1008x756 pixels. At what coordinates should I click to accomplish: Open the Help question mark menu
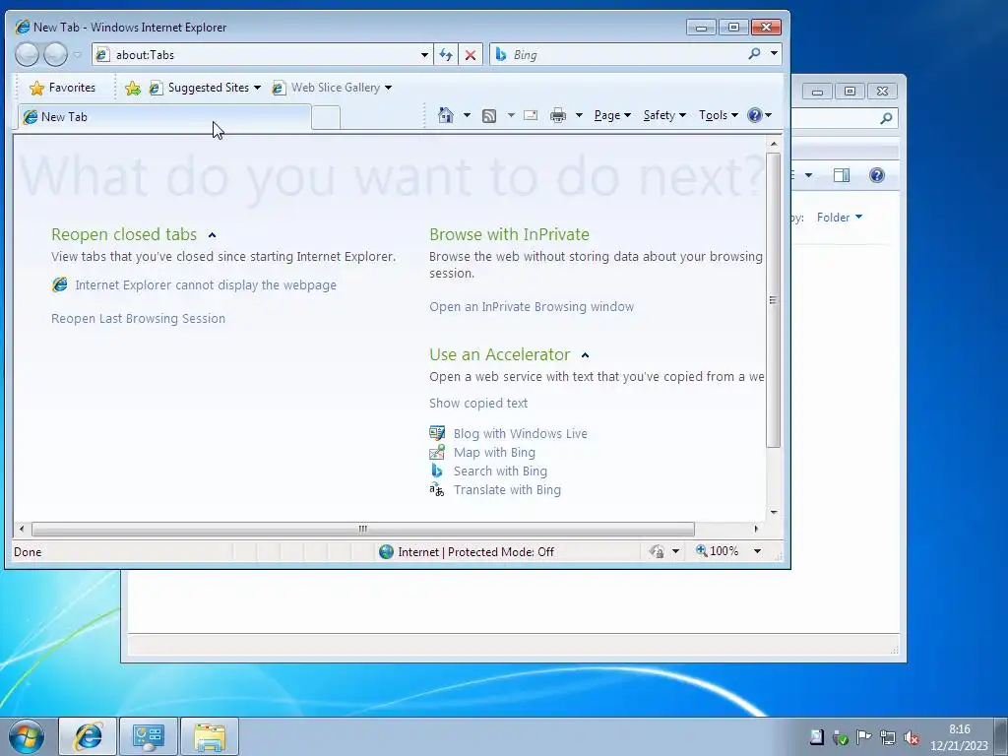click(x=759, y=116)
